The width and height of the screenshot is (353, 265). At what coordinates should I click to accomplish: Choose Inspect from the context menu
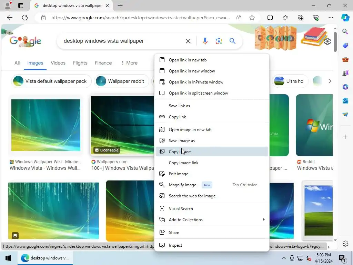(212, 245)
